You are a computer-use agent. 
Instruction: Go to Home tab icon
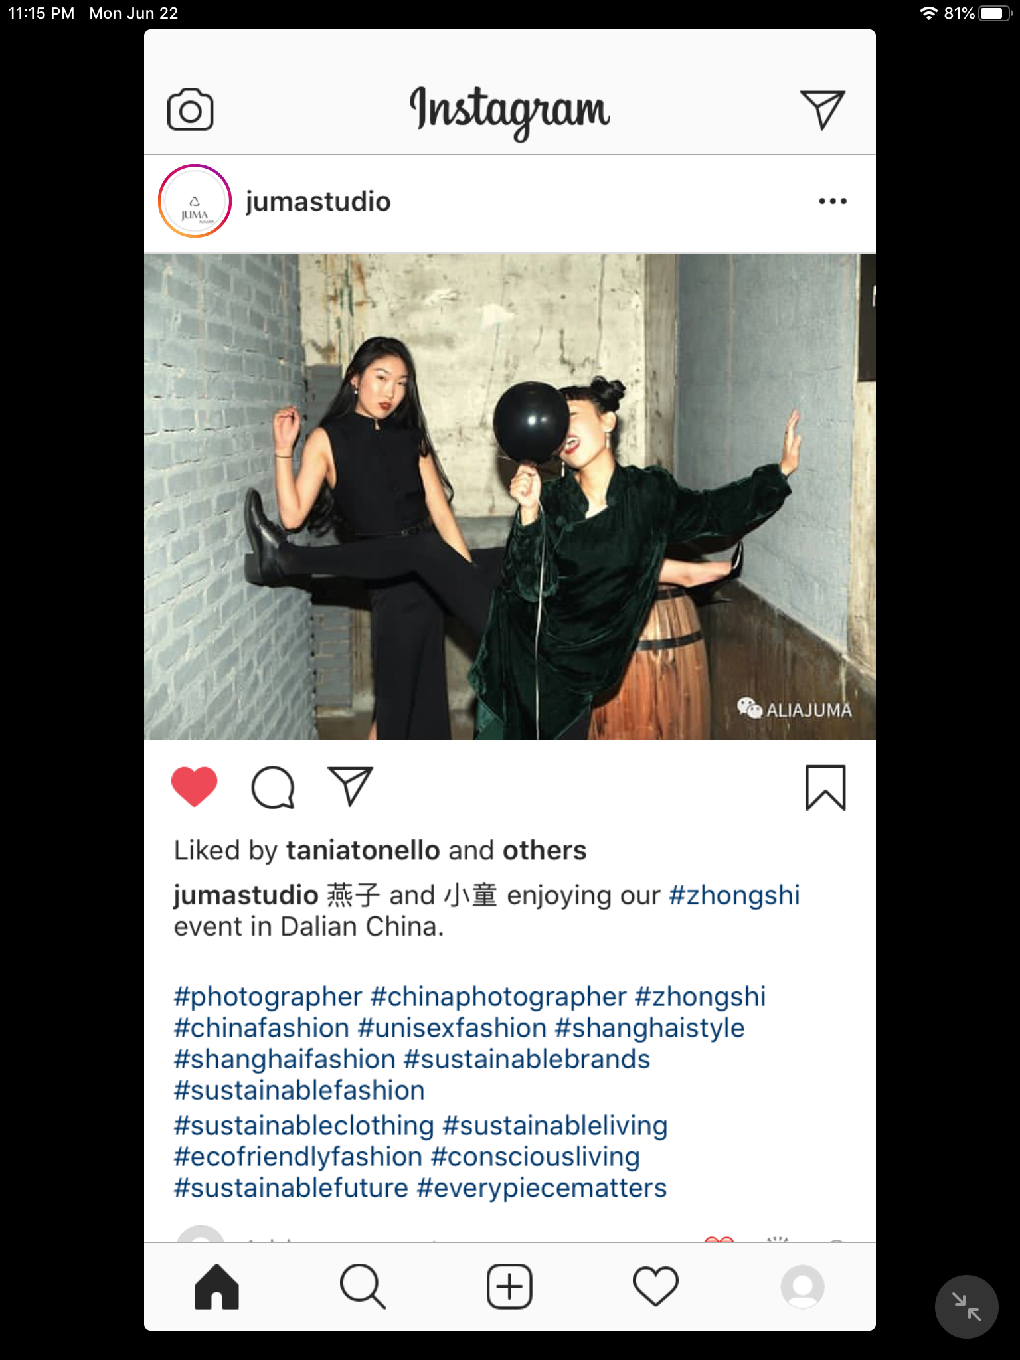point(216,1287)
